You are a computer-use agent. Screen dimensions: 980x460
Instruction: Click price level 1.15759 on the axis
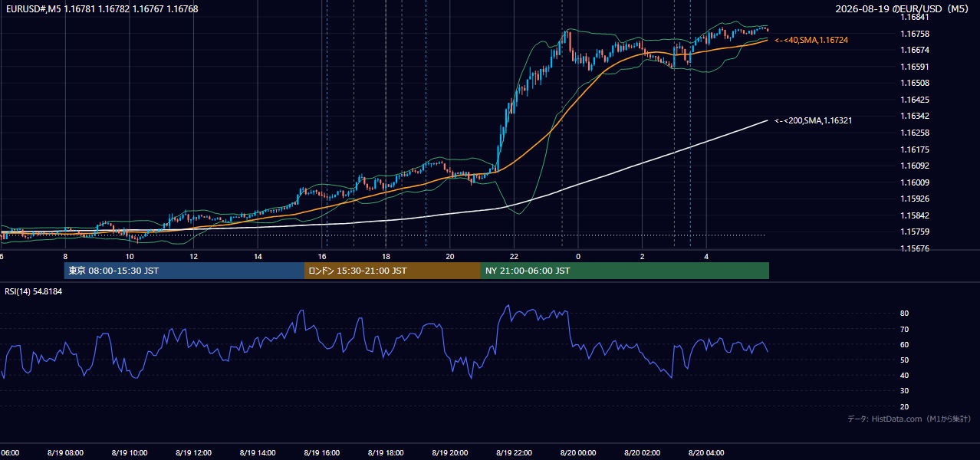coord(914,232)
